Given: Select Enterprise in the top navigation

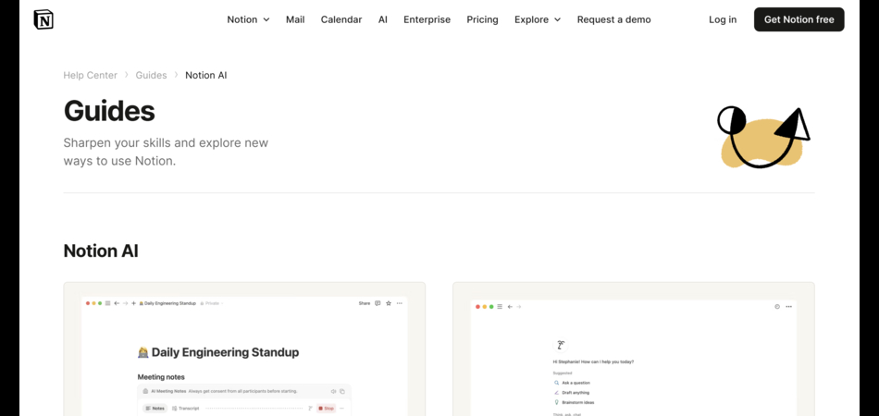Looking at the screenshot, I should [x=427, y=19].
